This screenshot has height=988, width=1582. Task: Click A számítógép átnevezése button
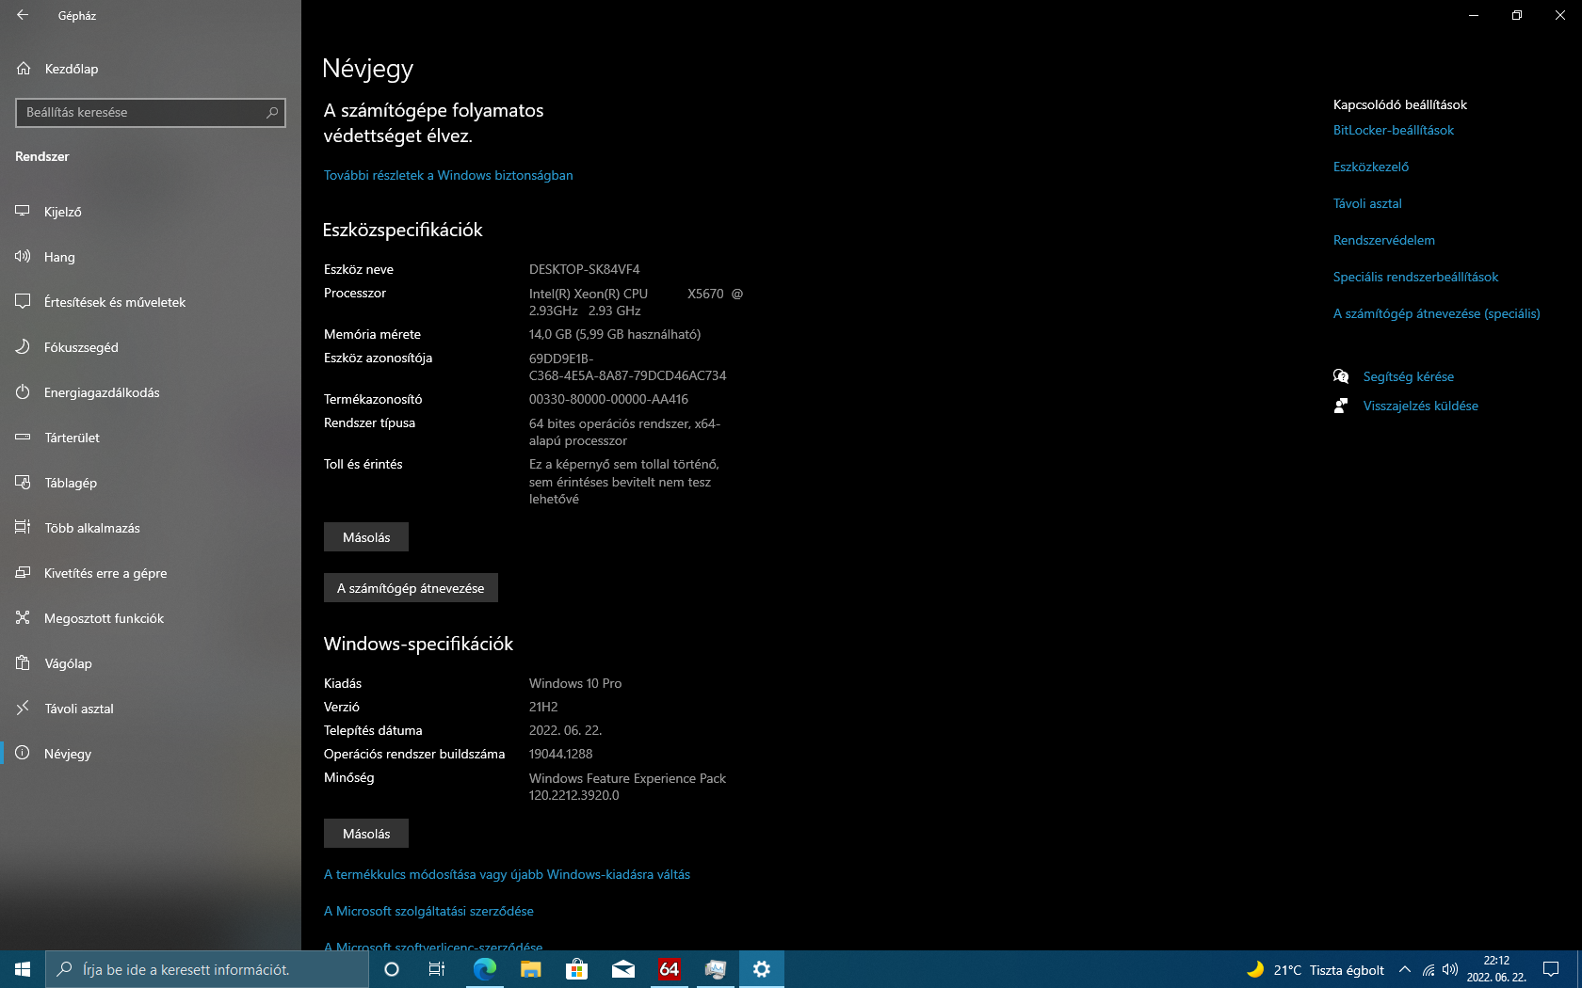[x=411, y=588]
